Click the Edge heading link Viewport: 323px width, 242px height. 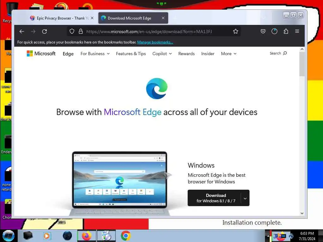coord(68,54)
